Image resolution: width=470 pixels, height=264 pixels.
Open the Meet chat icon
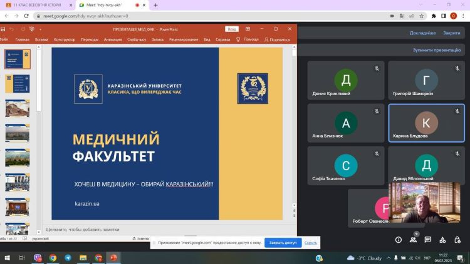[428, 240]
